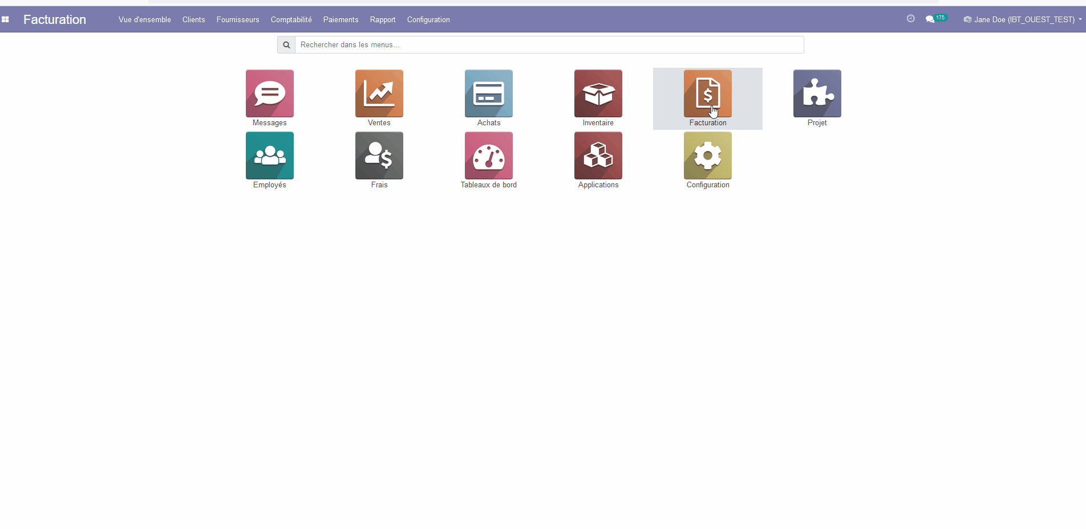
Task: Open the Achats app icon
Action: [x=488, y=94]
